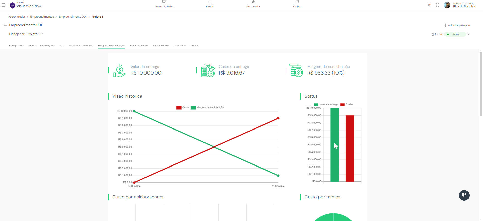Click the Empreendimento 001 page title

[x=26, y=25]
